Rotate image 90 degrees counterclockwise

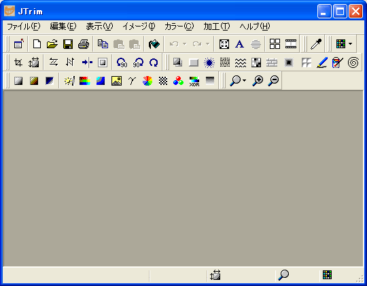point(122,62)
